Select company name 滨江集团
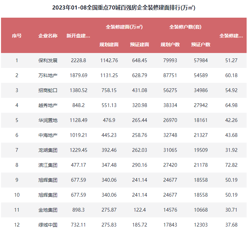The width and height of the screenshot is (248, 232). click(x=48, y=165)
